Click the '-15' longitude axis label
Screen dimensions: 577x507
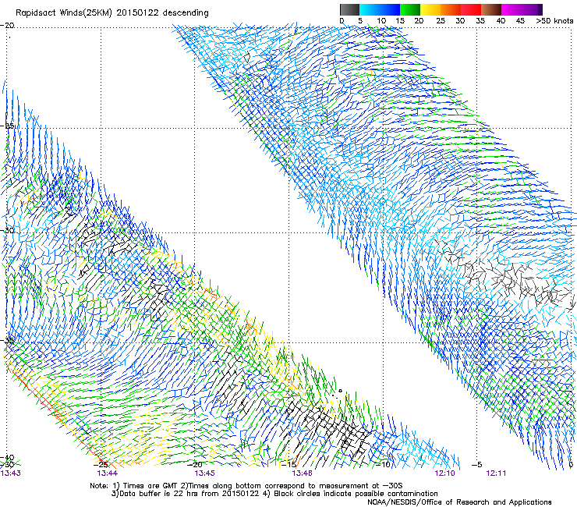289,465
